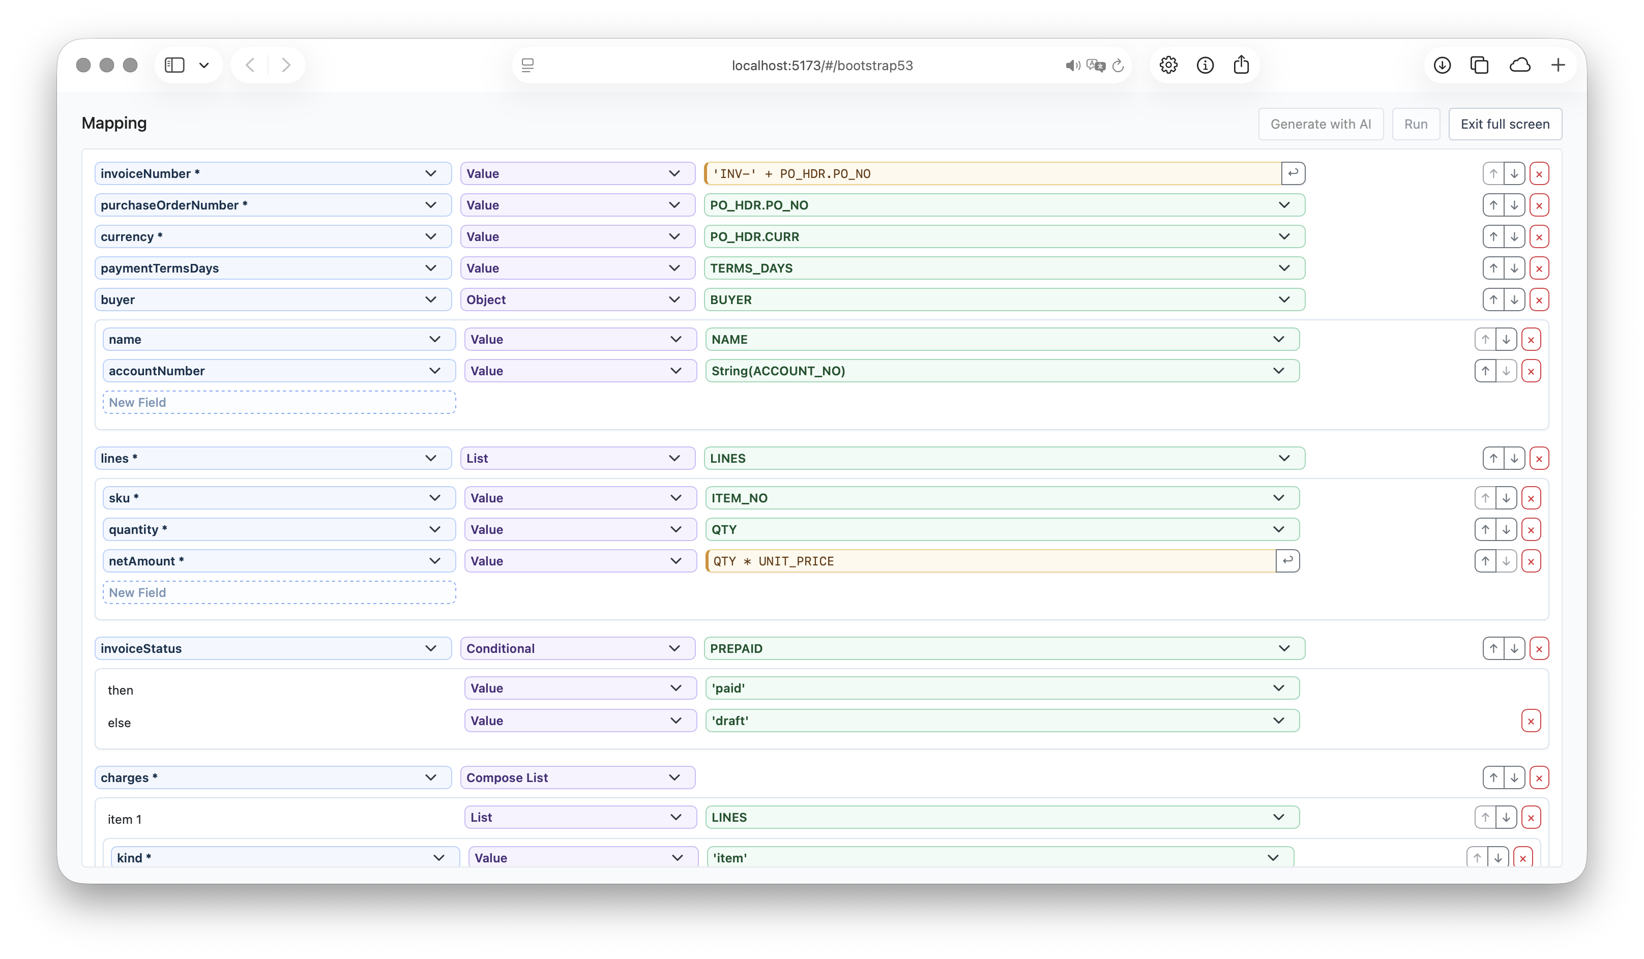Move the purchaseOrderNumber row down

(1514, 205)
